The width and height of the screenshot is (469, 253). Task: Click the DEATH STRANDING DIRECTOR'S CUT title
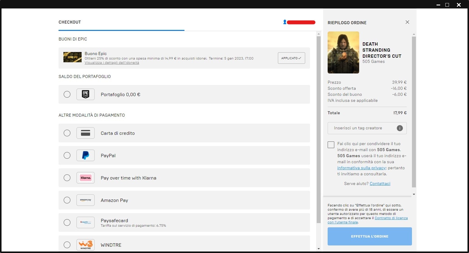382,50
